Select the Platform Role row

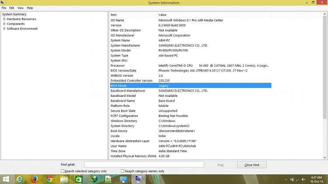point(191,106)
